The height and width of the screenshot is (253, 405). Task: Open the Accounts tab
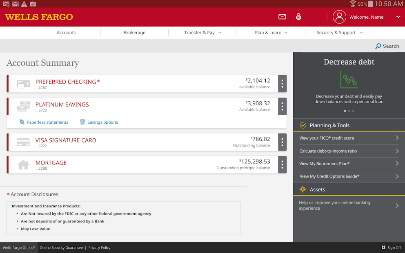coord(66,33)
